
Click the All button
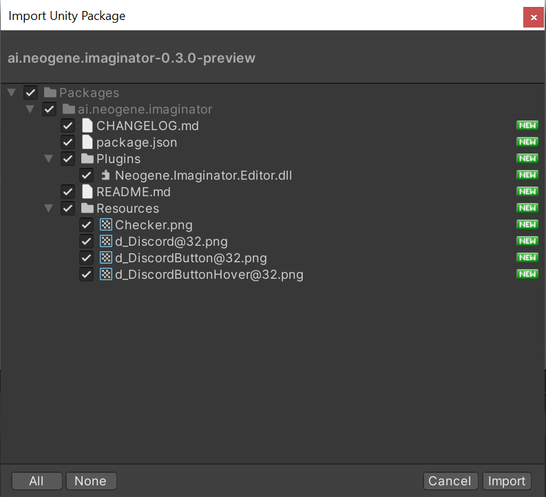pyautogui.click(x=36, y=481)
